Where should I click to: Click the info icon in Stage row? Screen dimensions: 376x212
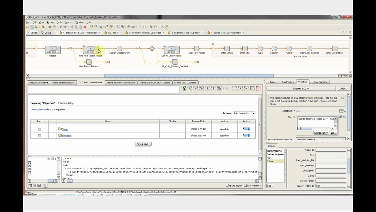click(x=249, y=129)
